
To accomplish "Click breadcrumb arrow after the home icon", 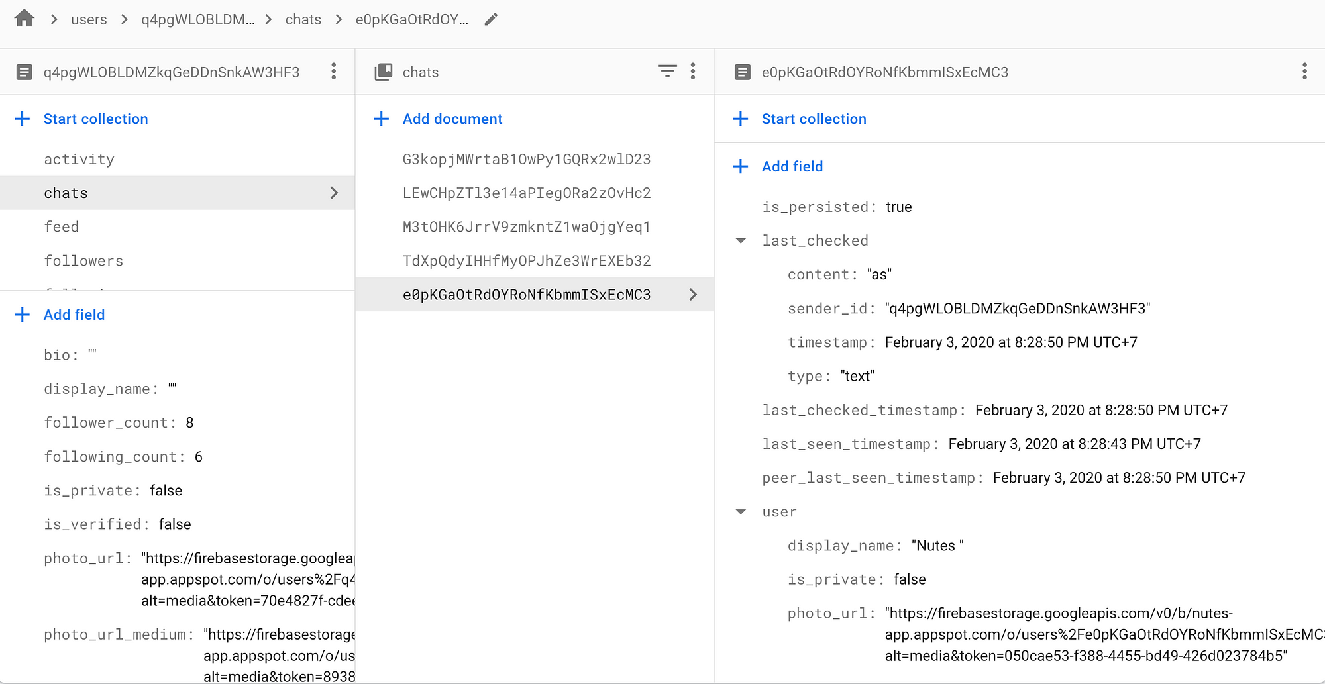I will pyautogui.click(x=54, y=20).
